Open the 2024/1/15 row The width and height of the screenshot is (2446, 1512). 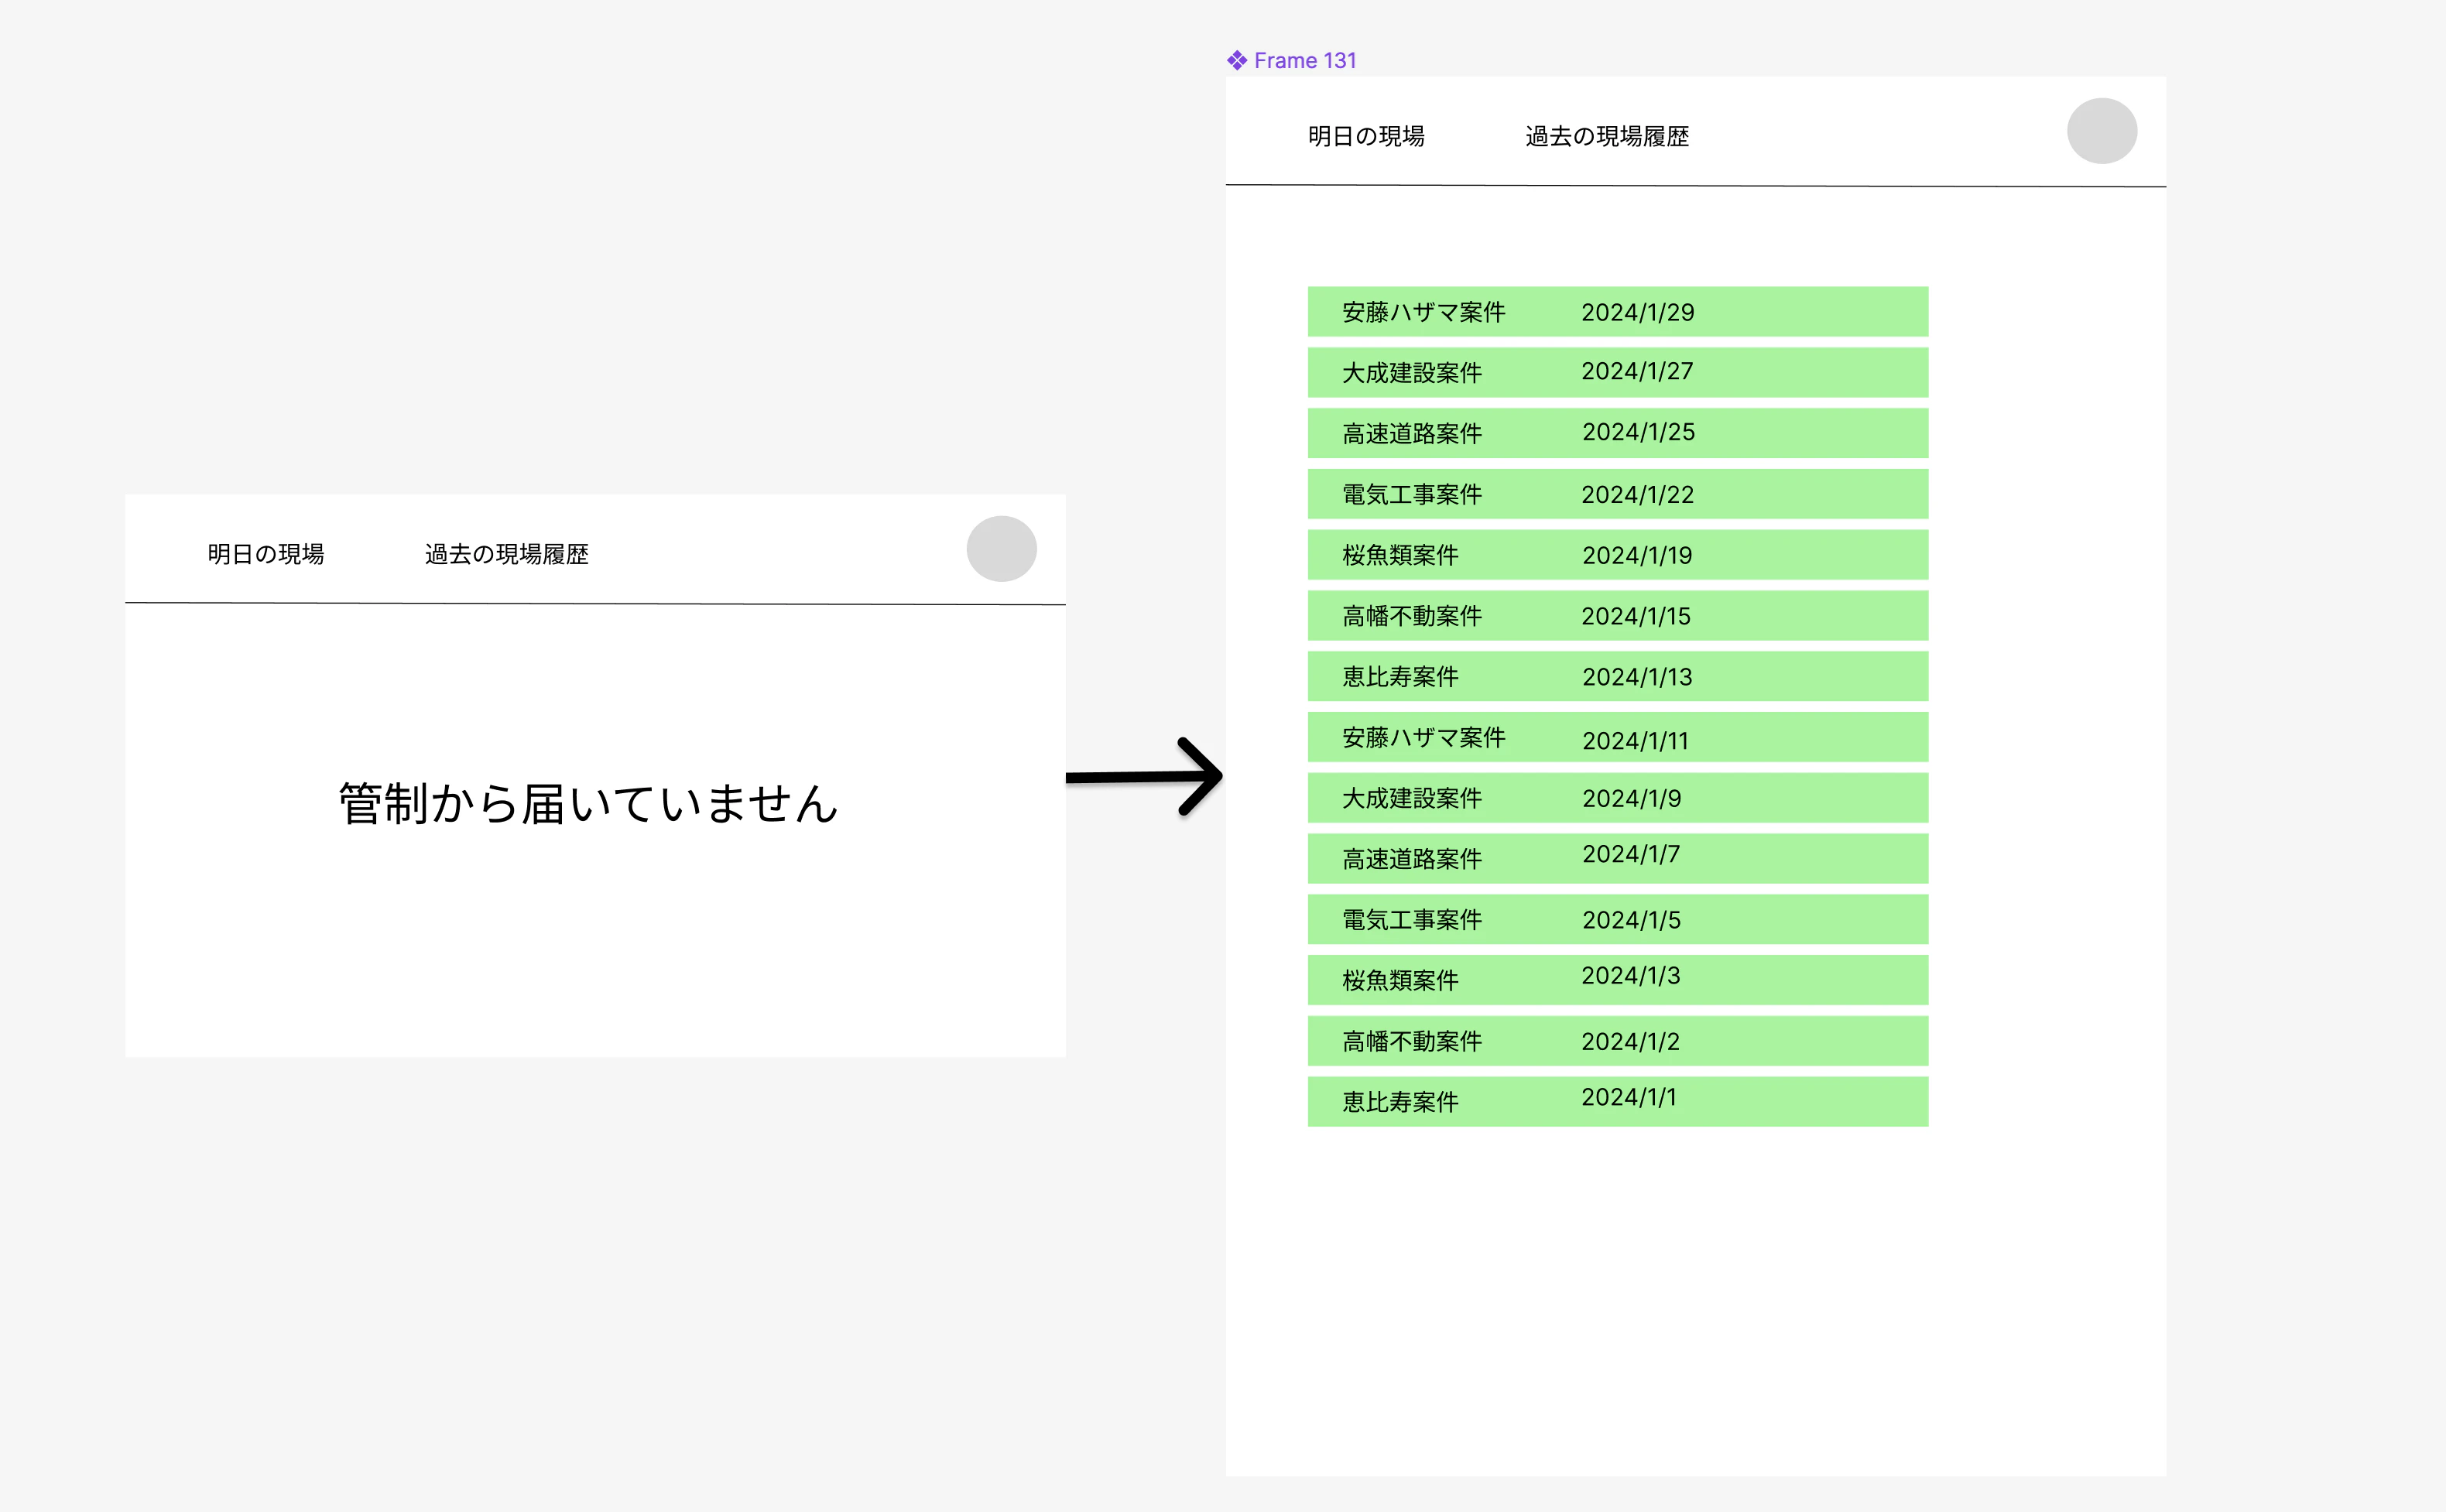point(1618,616)
